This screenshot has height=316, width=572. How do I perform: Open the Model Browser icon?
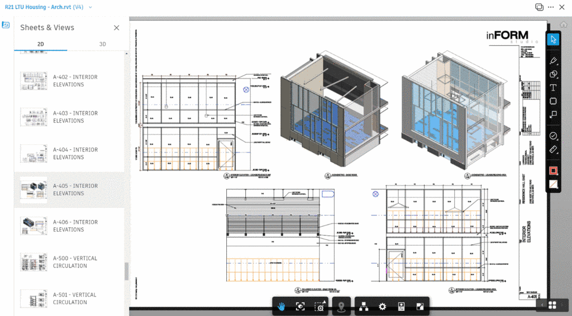[364, 307]
